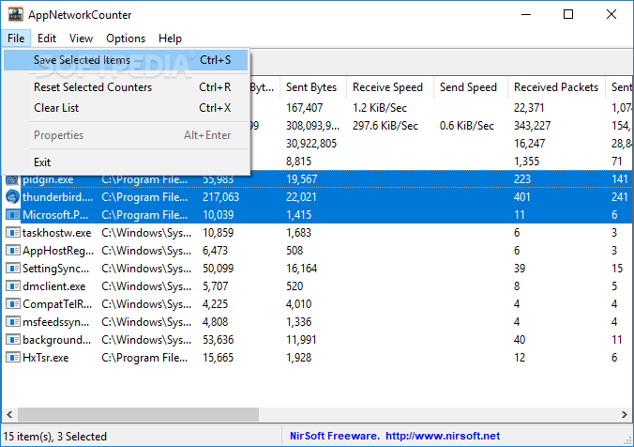The image size is (634, 447).
Task: Click the 1.2 KiB/Sec receive speed cell
Action: pos(379,108)
